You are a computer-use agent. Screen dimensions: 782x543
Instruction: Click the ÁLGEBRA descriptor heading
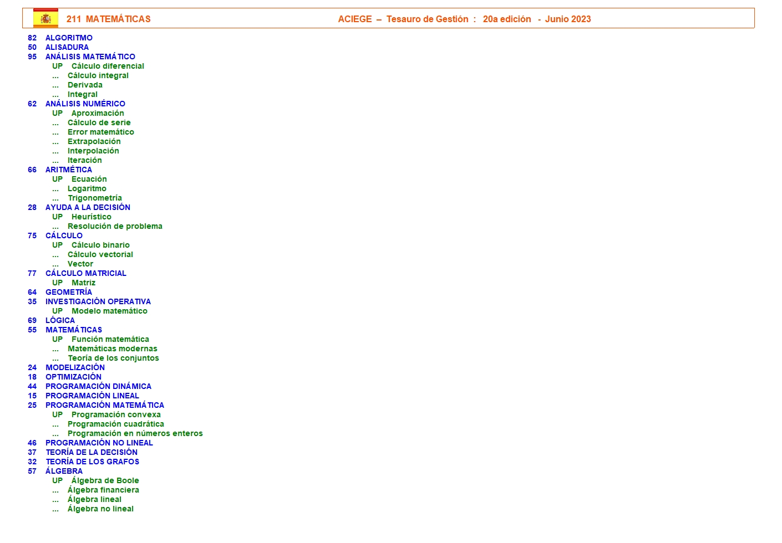[64, 471]
